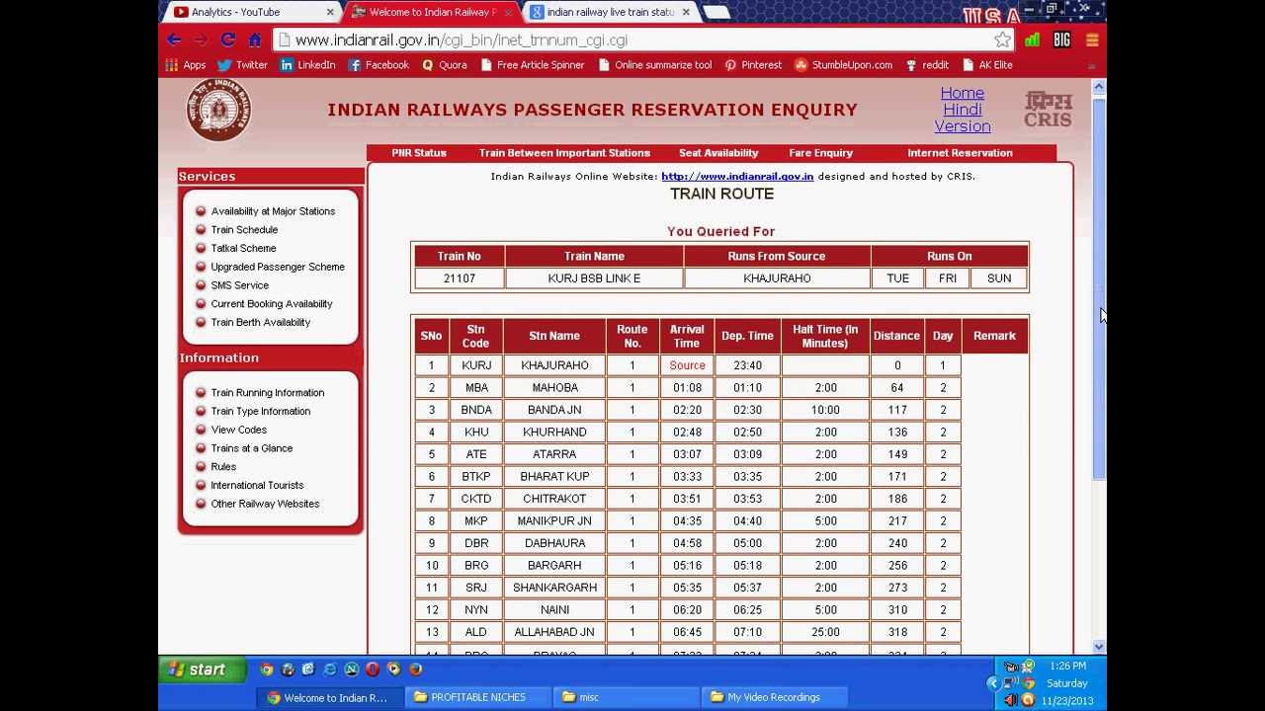Close the Welcome to Indian Railway tab
Image resolution: width=1265 pixels, height=711 pixels.
(508, 12)
